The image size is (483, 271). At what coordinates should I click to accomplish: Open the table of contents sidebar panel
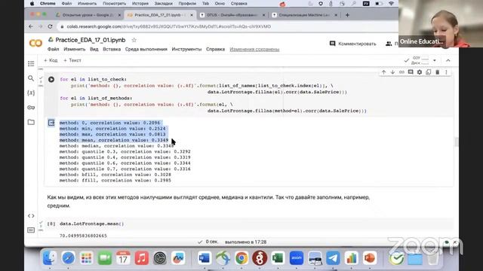(x=31, y=63)
